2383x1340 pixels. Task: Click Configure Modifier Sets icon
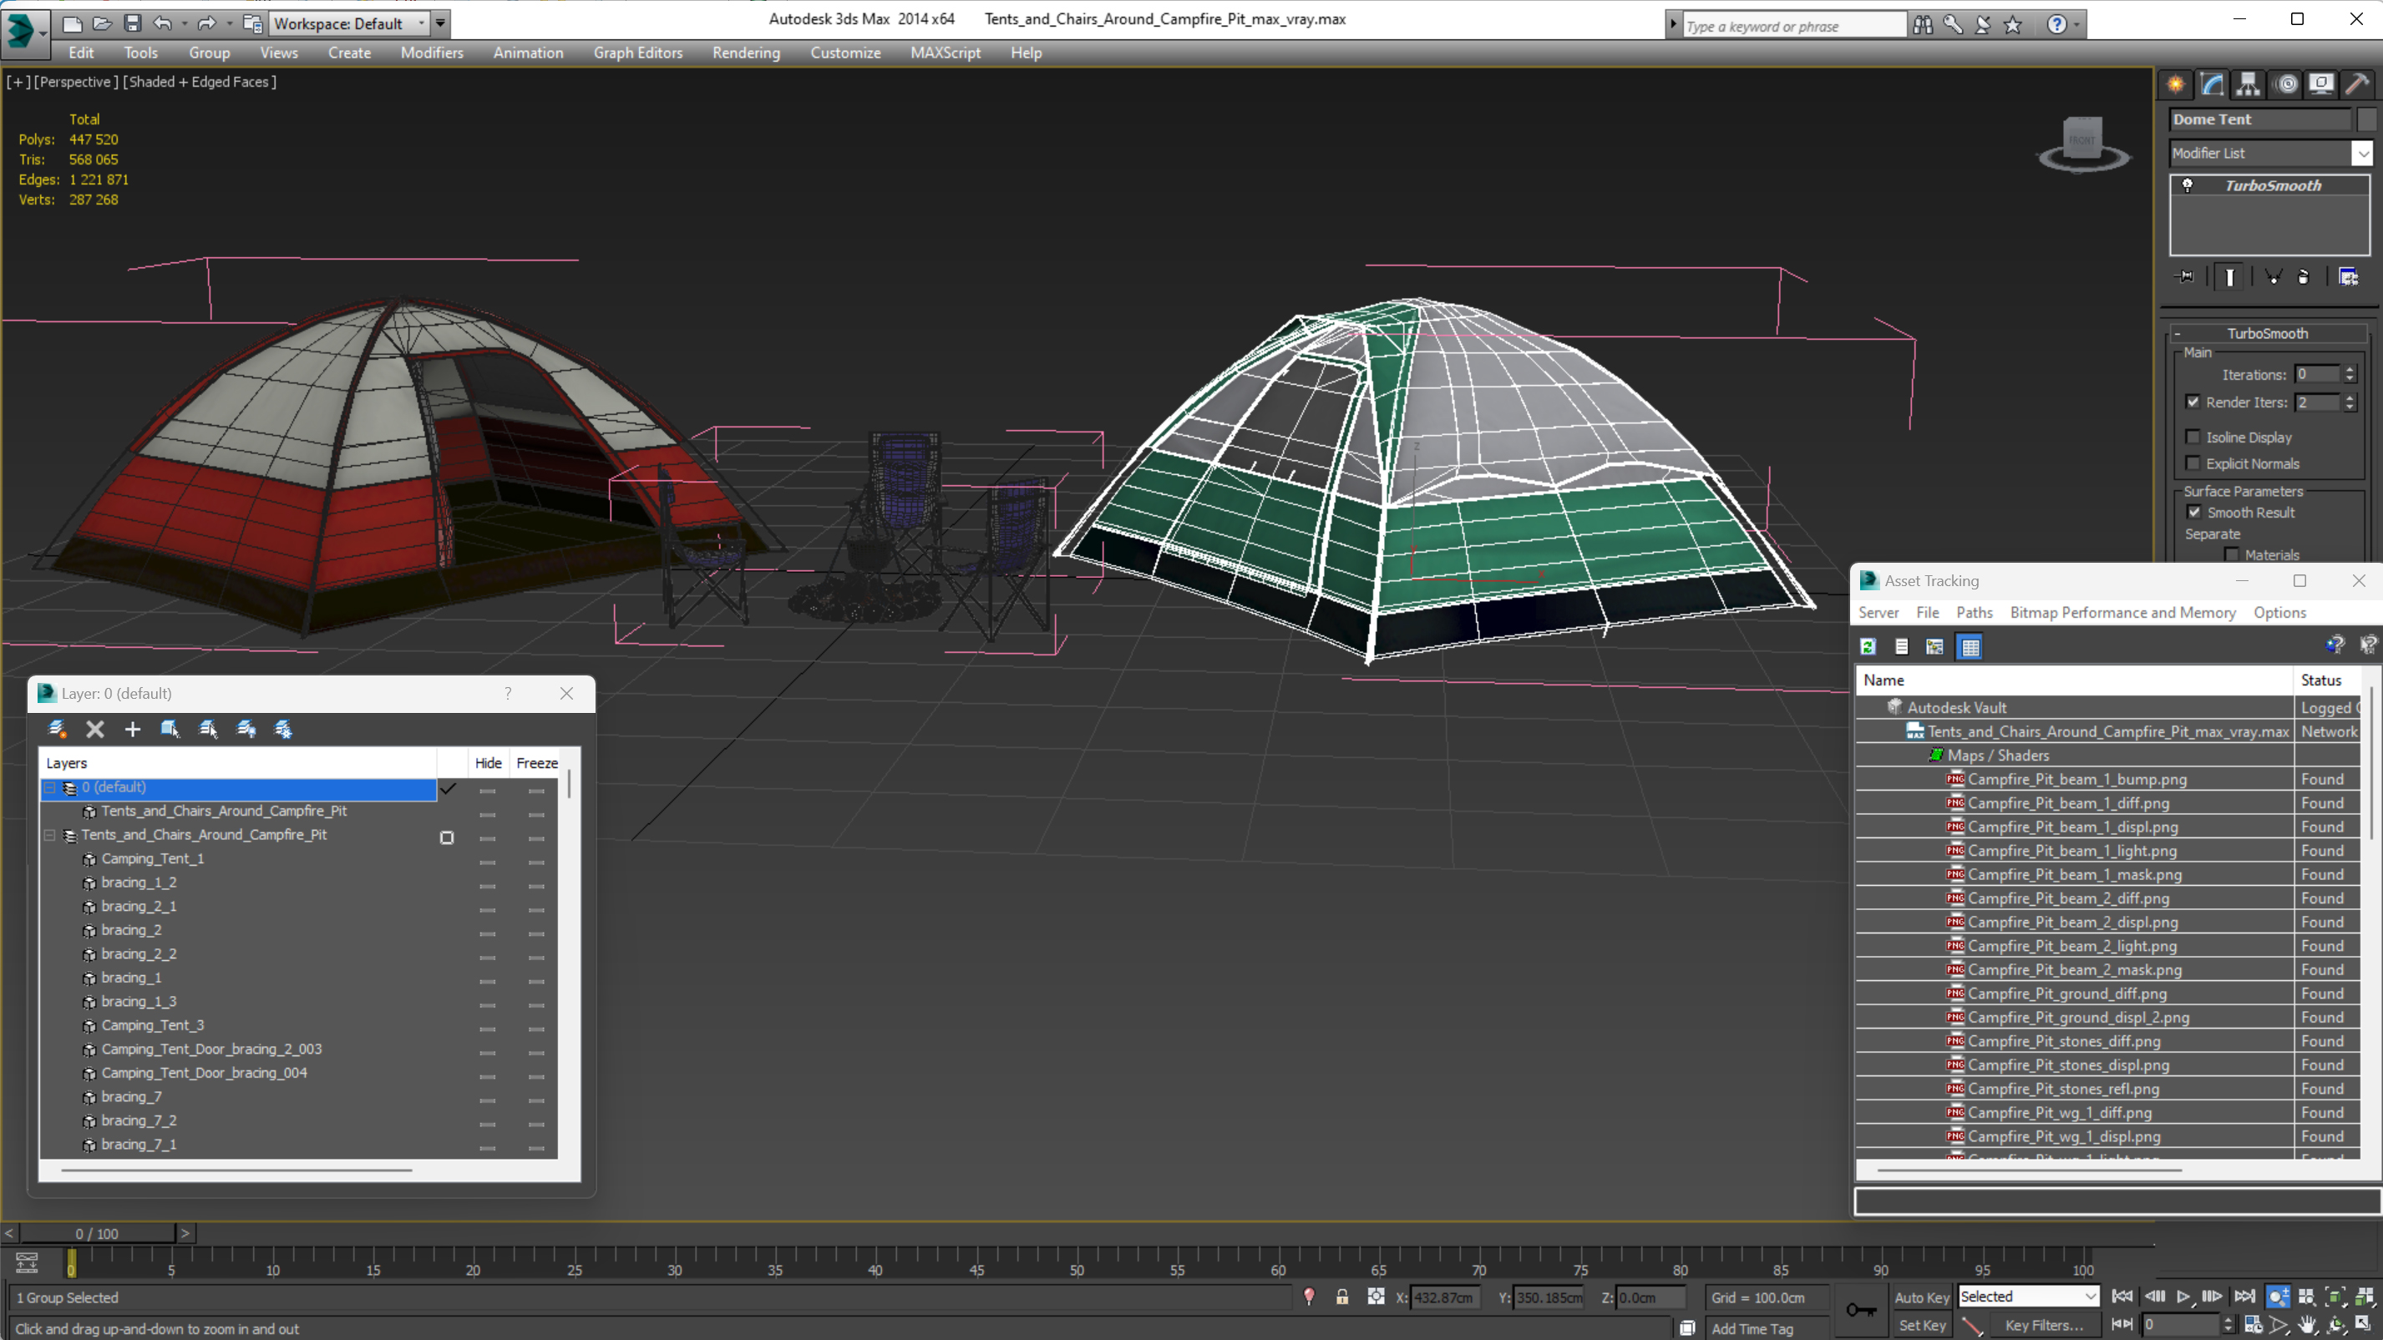click(x=2348, y=276)
